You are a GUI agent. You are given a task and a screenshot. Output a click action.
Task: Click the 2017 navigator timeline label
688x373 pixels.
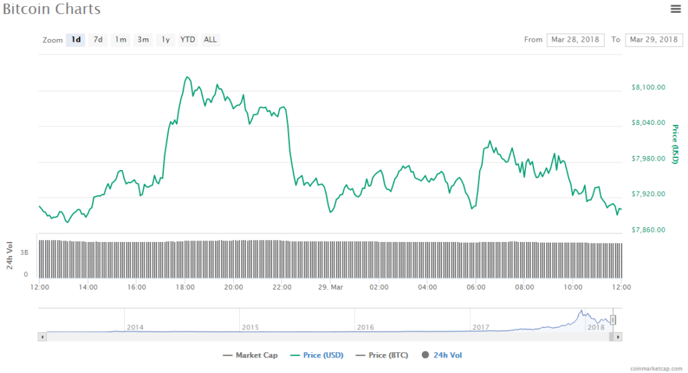pyautogui.click(x=481, y=327)
